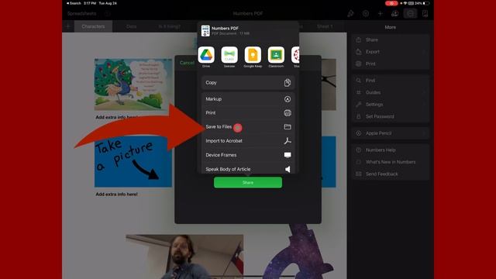Open Numbers Help

point(391,150)
